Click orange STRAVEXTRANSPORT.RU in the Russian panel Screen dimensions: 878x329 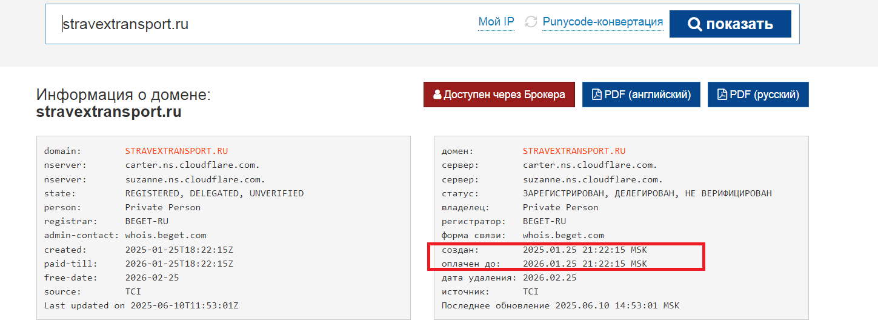click(x=574, y=151)
